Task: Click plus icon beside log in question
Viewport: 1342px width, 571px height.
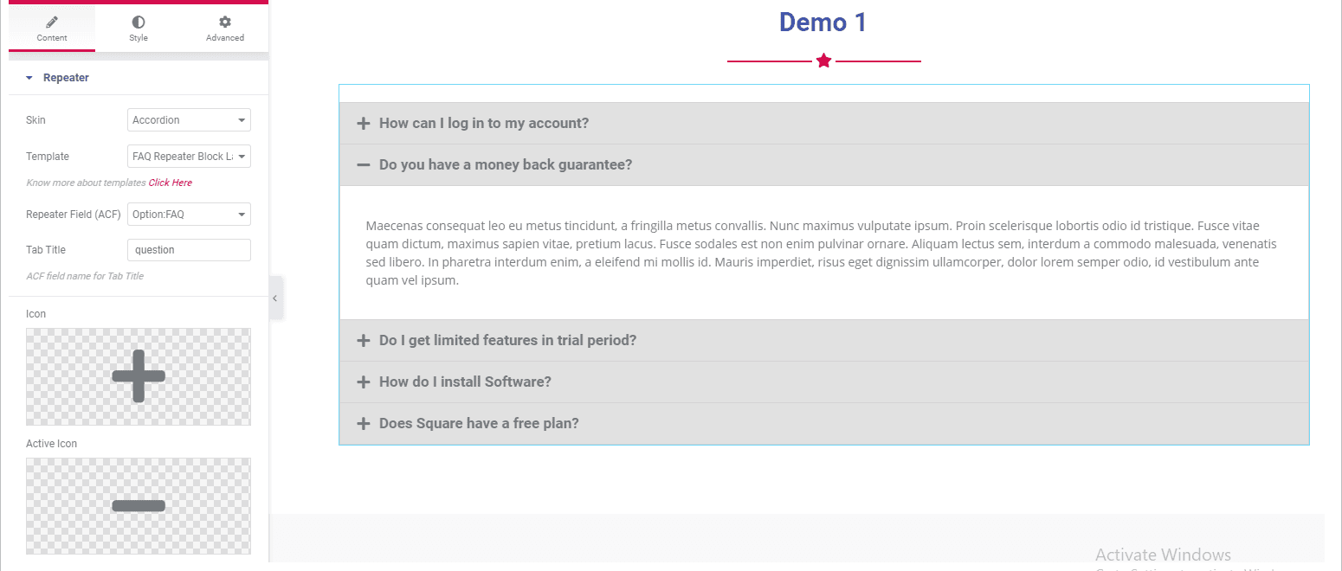Action: pos(364,124)
